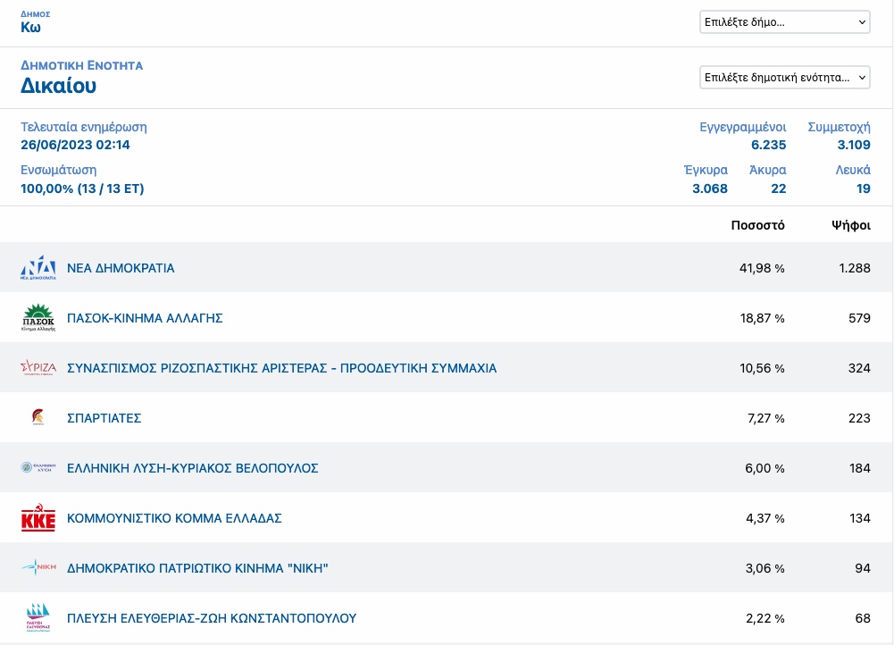Open the 'Επιλέξτε δήμο...' dropdown
Image resolution: width=894 pixels, height=645 pixels.
point(784,22)
